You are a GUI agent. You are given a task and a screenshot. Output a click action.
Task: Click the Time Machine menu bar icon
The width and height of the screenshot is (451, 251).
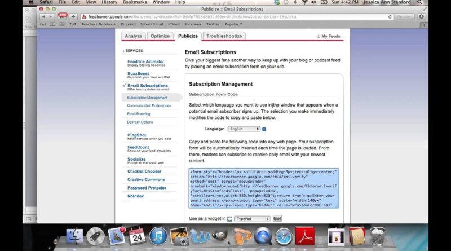[286, 2]
